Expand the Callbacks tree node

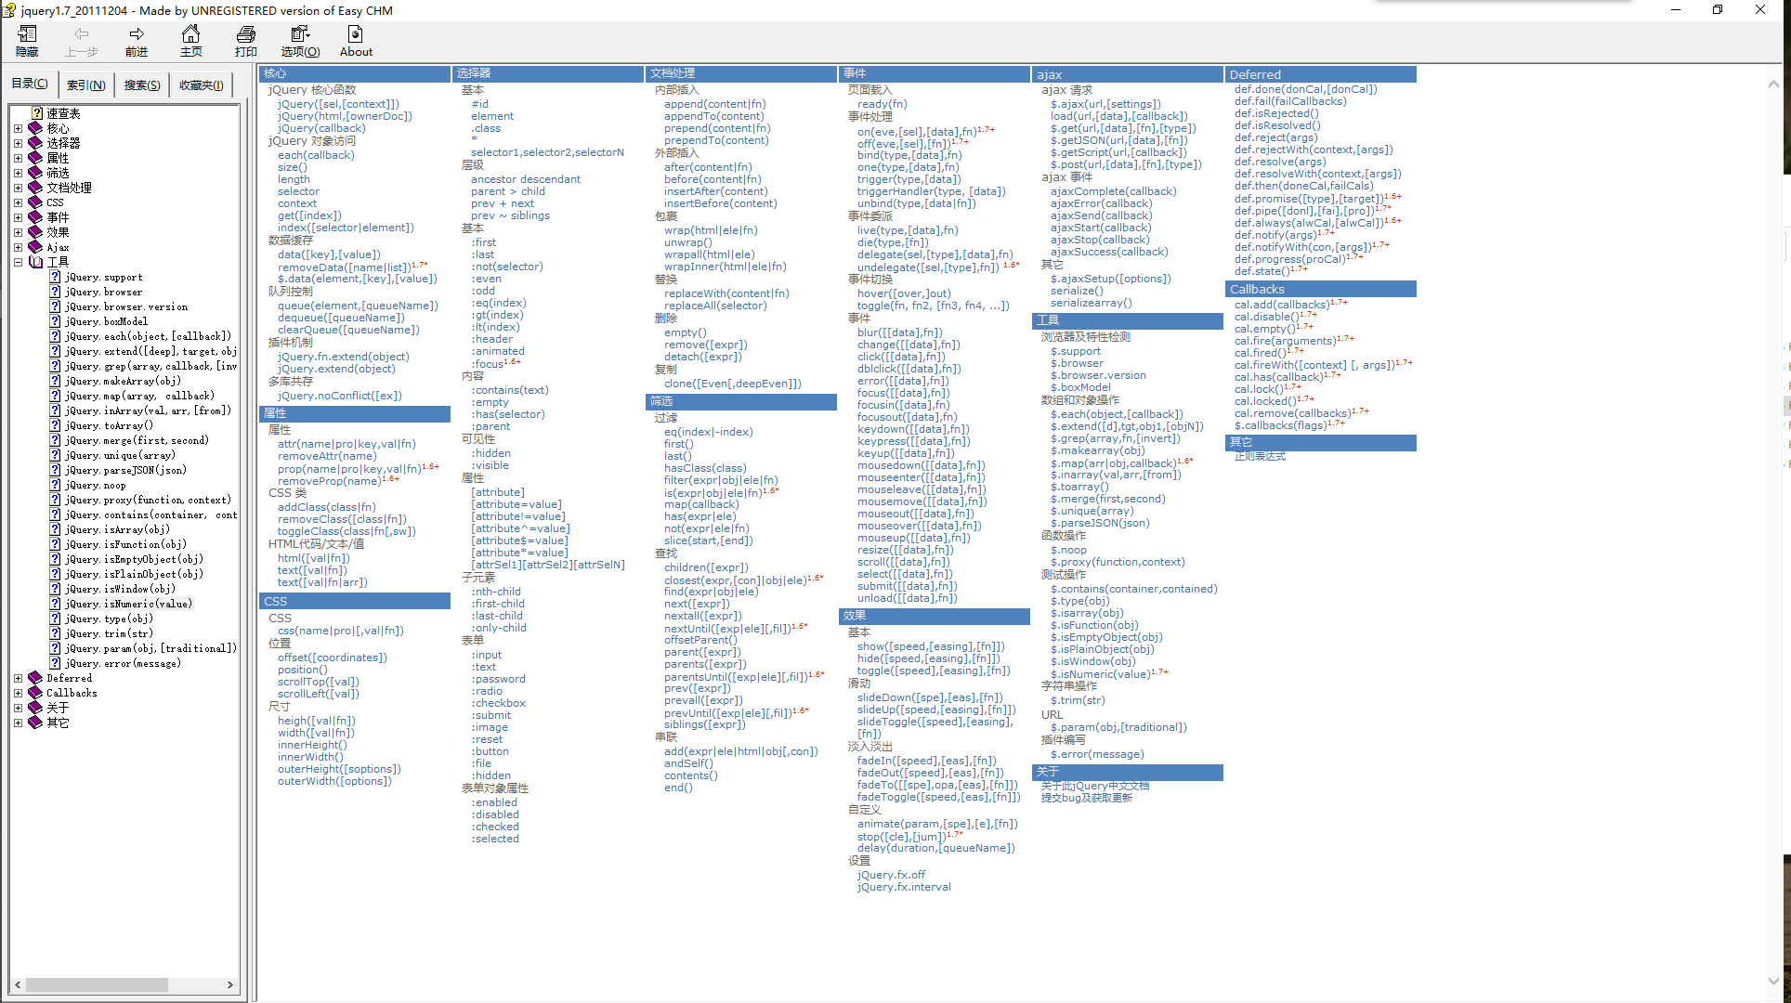click(x=18, y=693)
